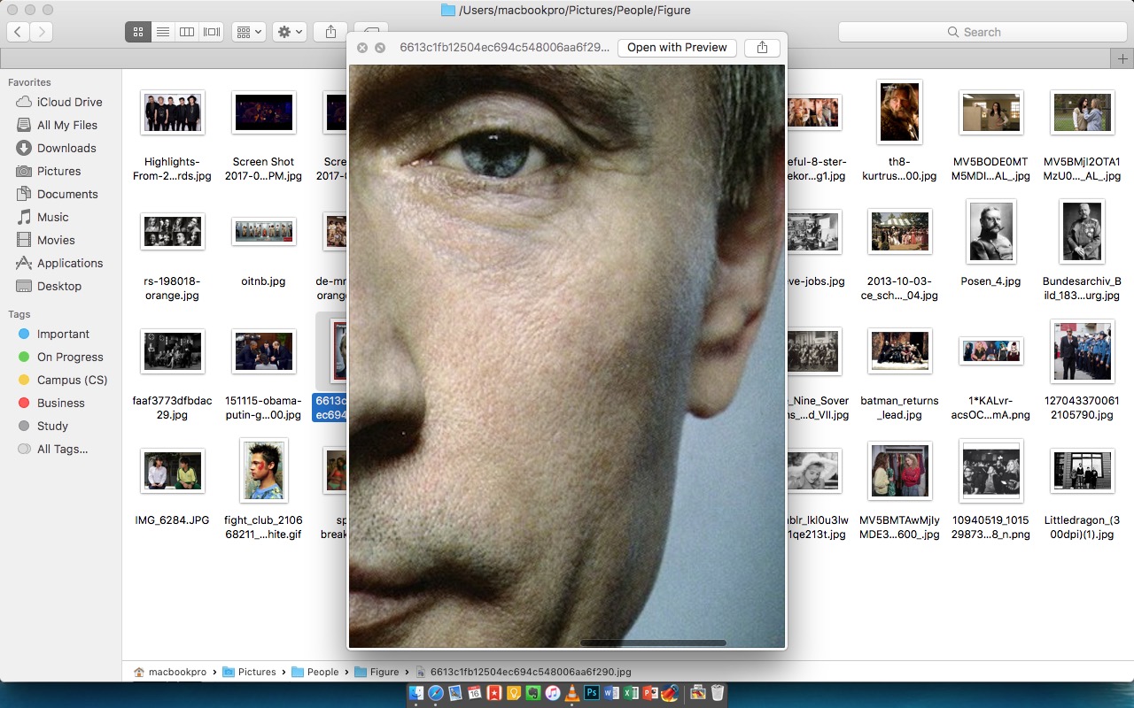The width and height of the screenshot is (1134, 708).
Task: Share the file from the Finder toolbar
Action: coord(330,32)
